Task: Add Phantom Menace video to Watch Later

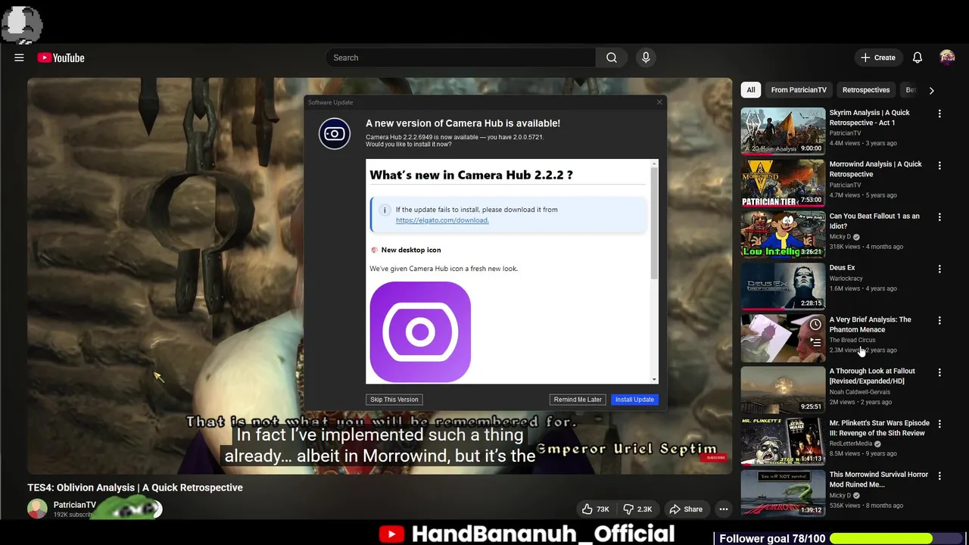Action: click(815, 325)
